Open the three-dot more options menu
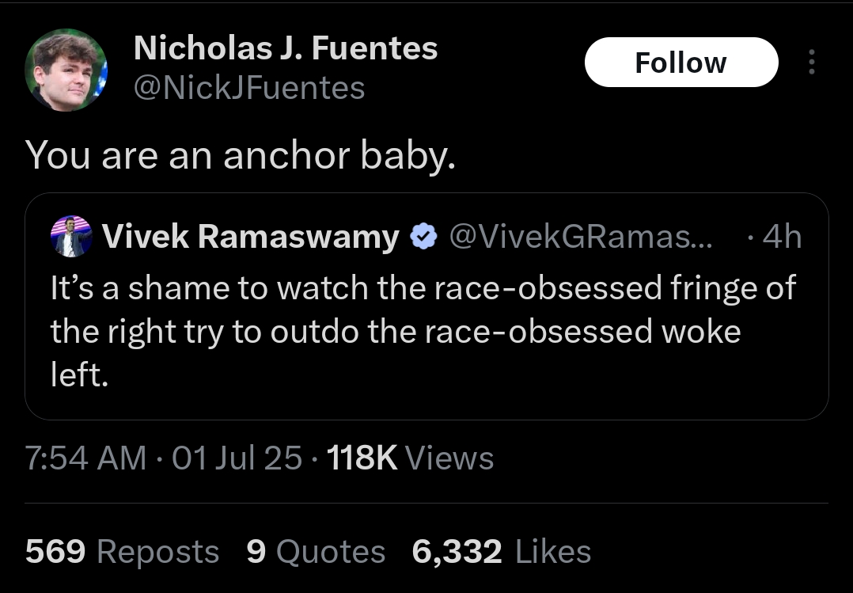853x593 pixels. pos(811,62)
